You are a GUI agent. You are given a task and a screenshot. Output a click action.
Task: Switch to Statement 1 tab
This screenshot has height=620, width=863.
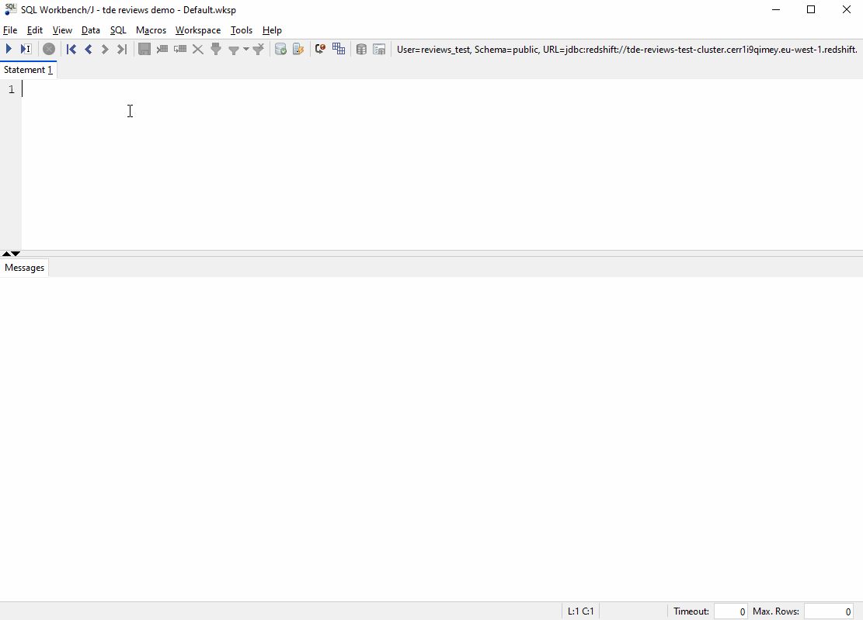[28, 70]
